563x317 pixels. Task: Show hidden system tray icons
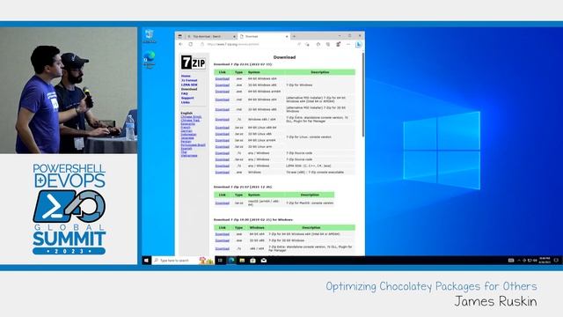pyautogui.click(x=518, y=261)
